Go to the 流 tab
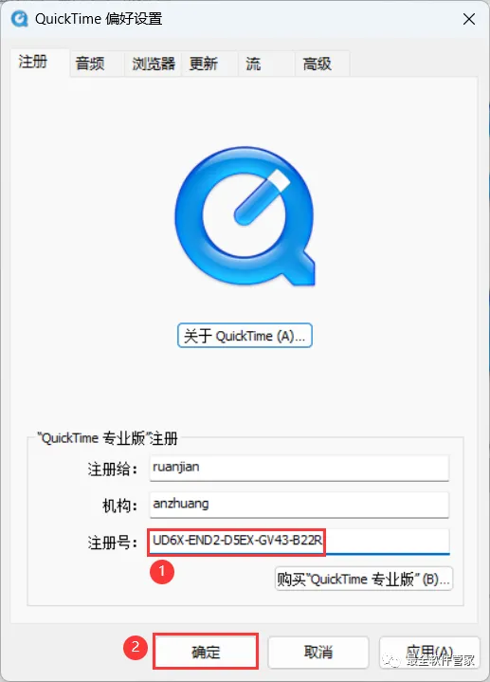 [x=253, y=64]
